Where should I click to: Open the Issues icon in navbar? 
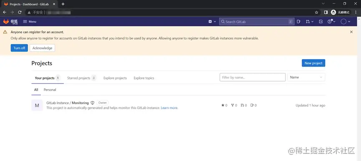(x=299, y=22)
